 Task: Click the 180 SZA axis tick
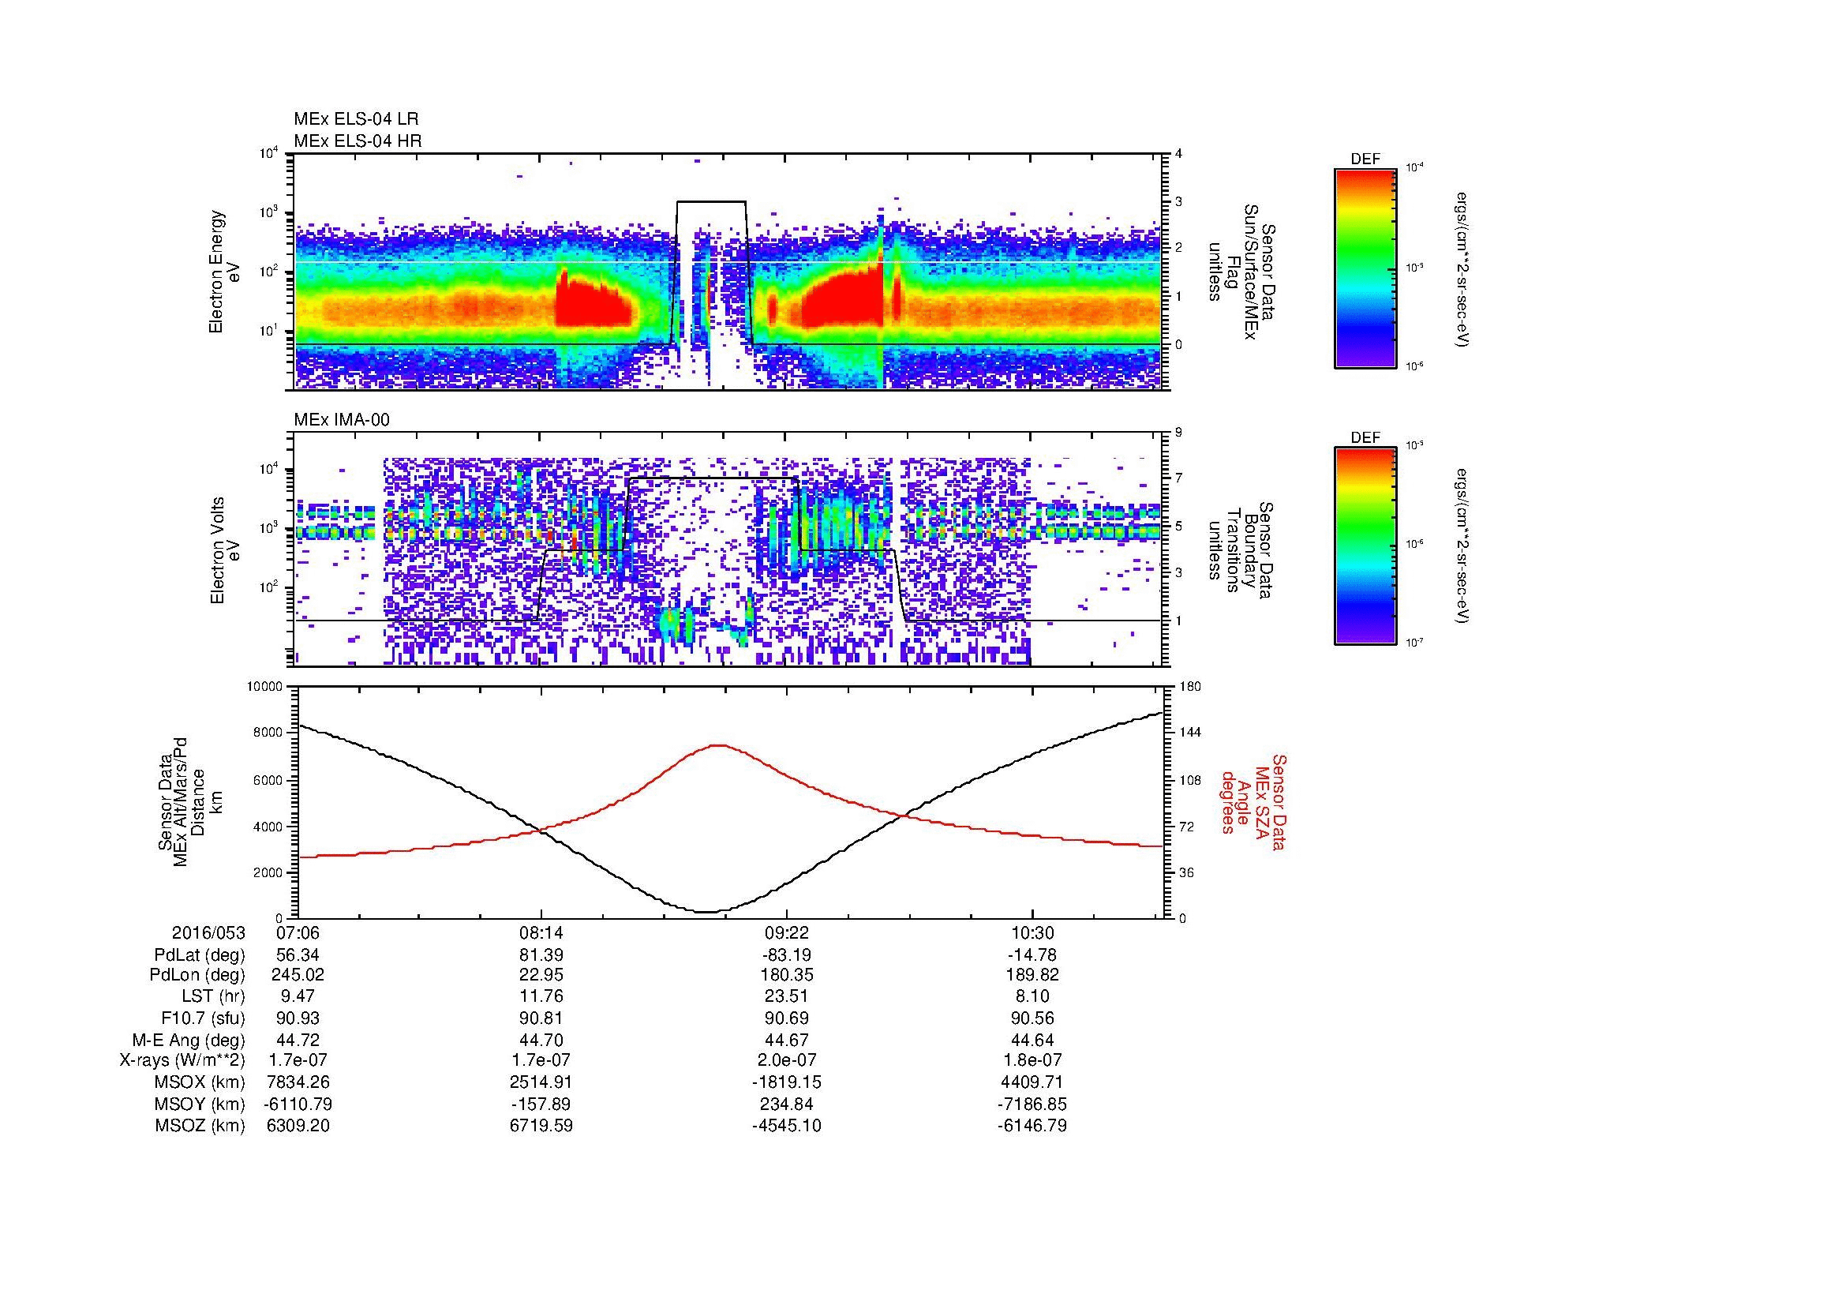tap(1190, 687)
